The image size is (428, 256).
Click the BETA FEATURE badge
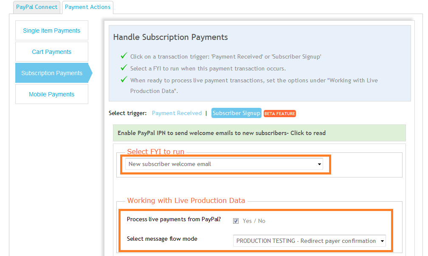click(280, 113)
